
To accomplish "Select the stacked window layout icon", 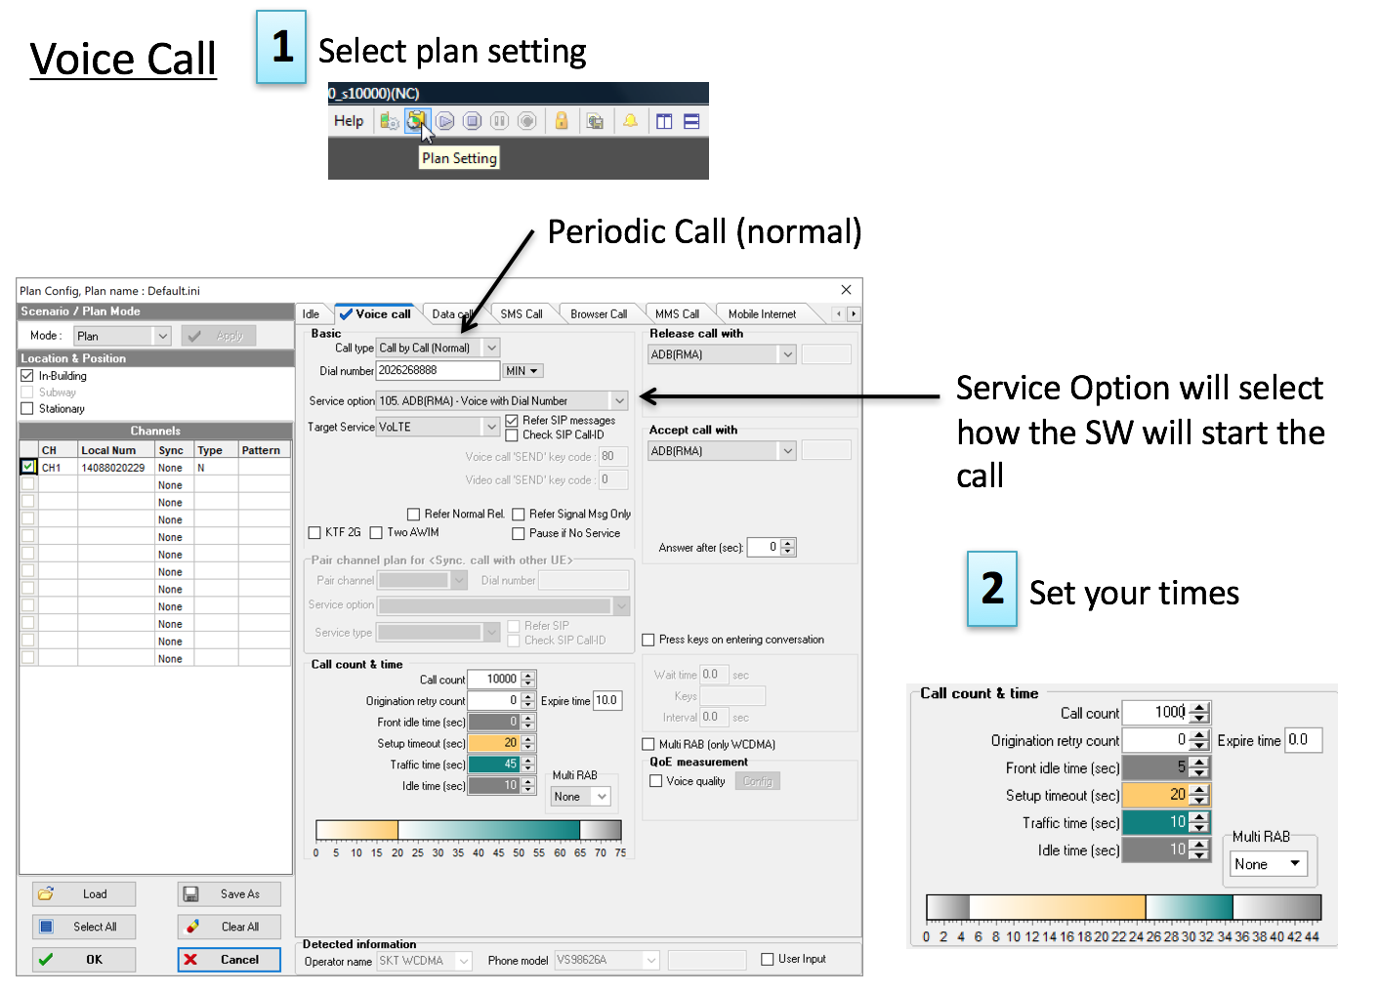I will click(x=691, y=122).
